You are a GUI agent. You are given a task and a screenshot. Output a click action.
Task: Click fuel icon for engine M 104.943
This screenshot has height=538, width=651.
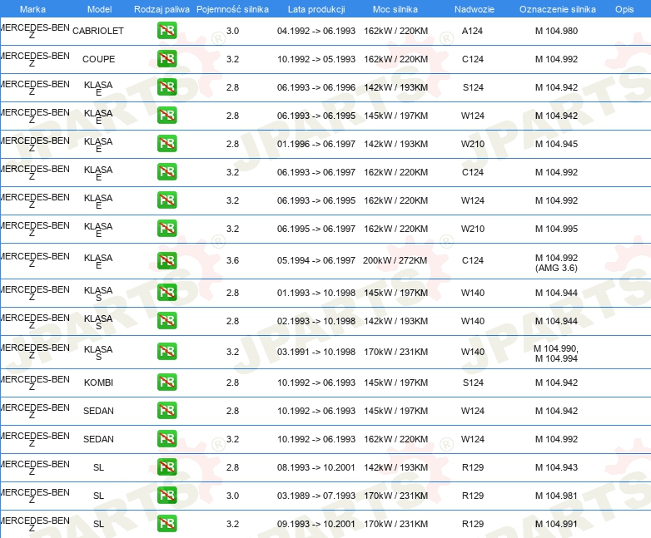click(x=166, y=467)
